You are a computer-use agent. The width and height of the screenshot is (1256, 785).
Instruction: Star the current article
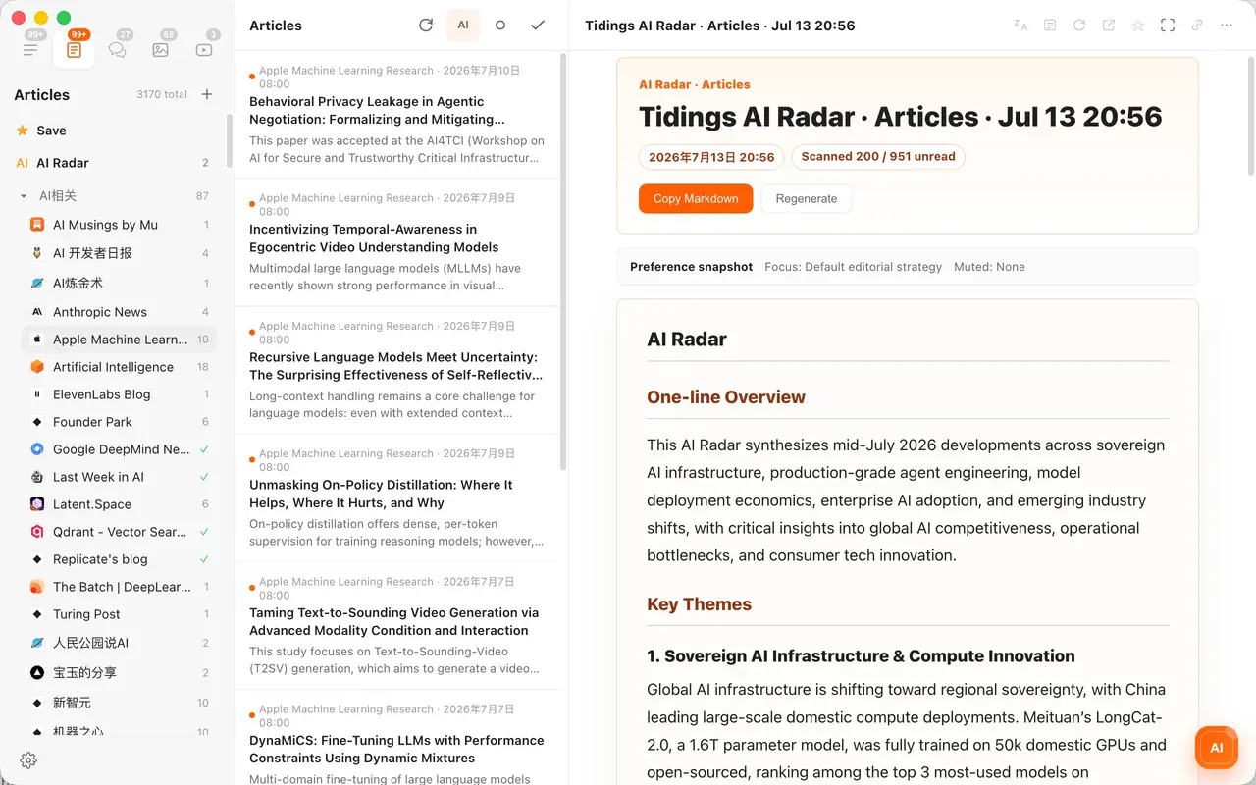[1138, 26]
